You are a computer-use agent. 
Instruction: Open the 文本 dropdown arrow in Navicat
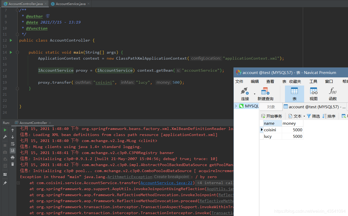coord(304,116)
